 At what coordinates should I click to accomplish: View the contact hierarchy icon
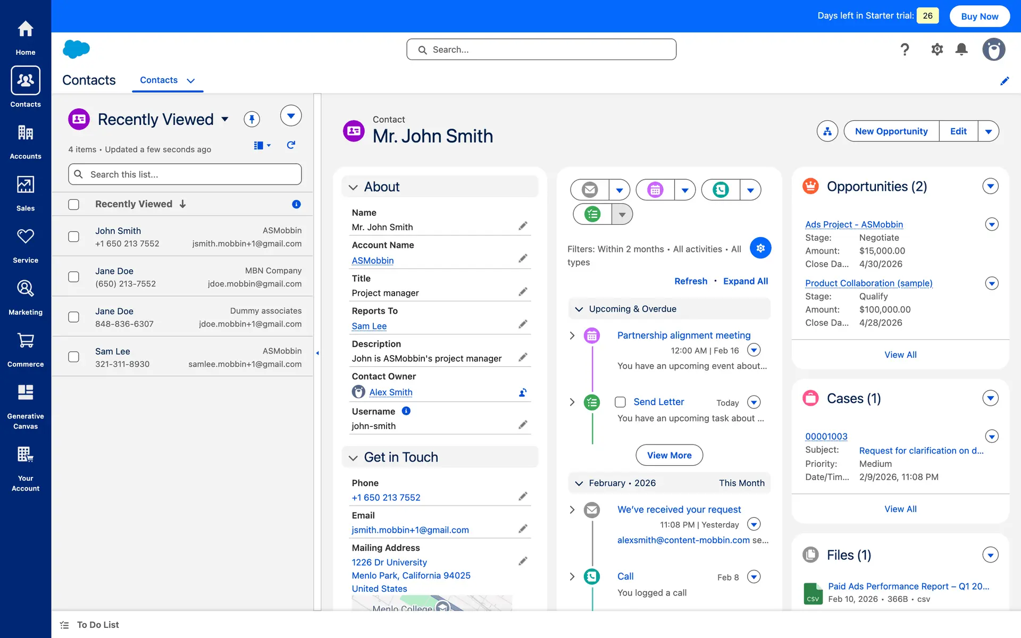pyautogui.click(x=827, y=131)
